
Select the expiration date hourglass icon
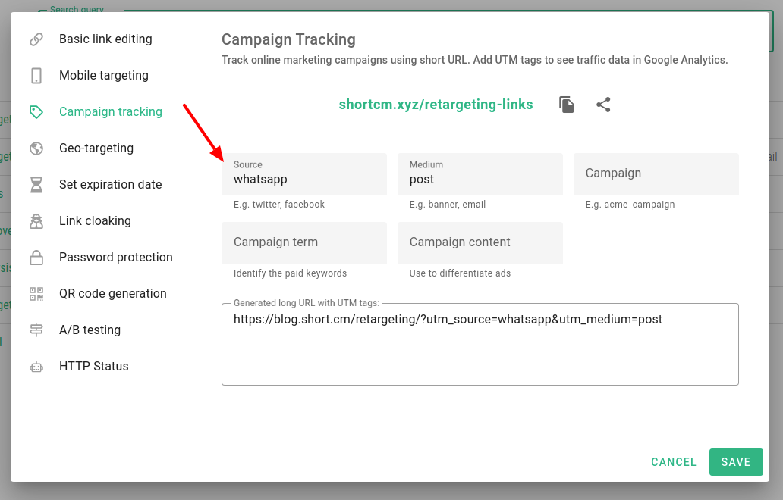[36, 184]
